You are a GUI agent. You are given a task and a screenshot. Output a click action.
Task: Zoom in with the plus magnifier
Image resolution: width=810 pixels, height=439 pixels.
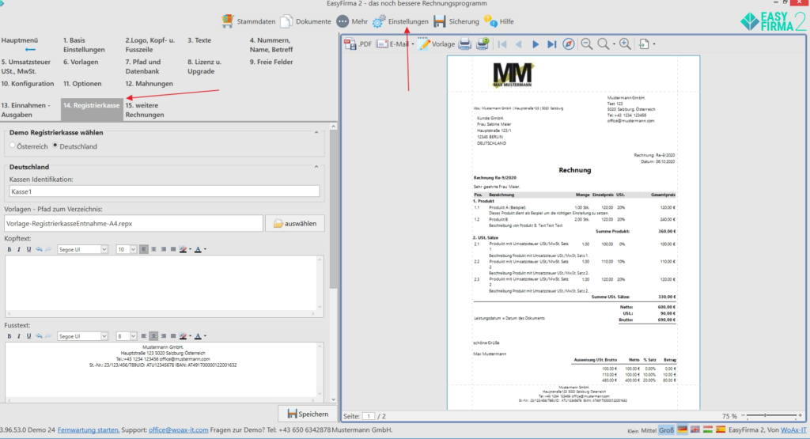[625, 44]
